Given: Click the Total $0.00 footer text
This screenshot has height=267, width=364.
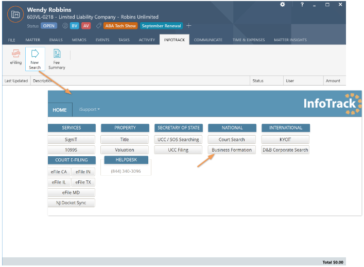Looking at the screenshot, I should pyautogui.click(x=333, y=262).
